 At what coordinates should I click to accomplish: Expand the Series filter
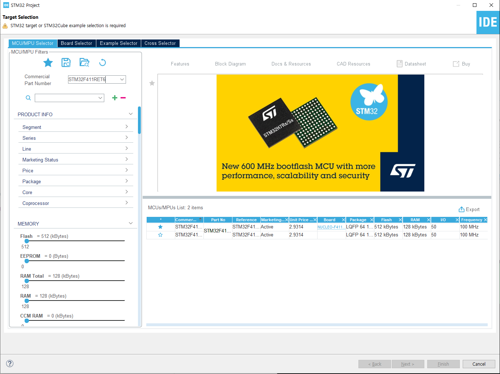tap(126, 138)
